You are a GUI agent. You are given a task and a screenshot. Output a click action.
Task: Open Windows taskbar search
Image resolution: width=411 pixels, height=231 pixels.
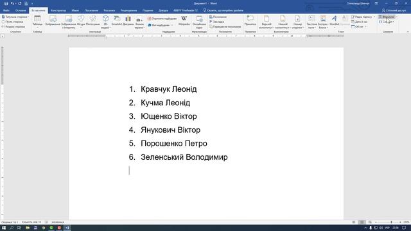[x=12, y=228]
